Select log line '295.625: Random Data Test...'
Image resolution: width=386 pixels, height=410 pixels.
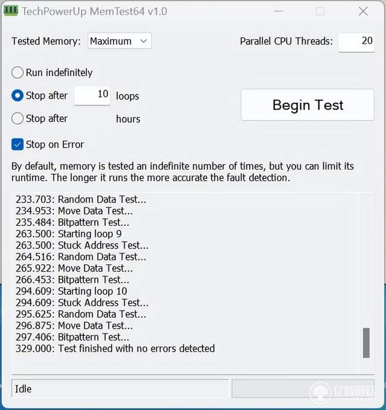81,314
